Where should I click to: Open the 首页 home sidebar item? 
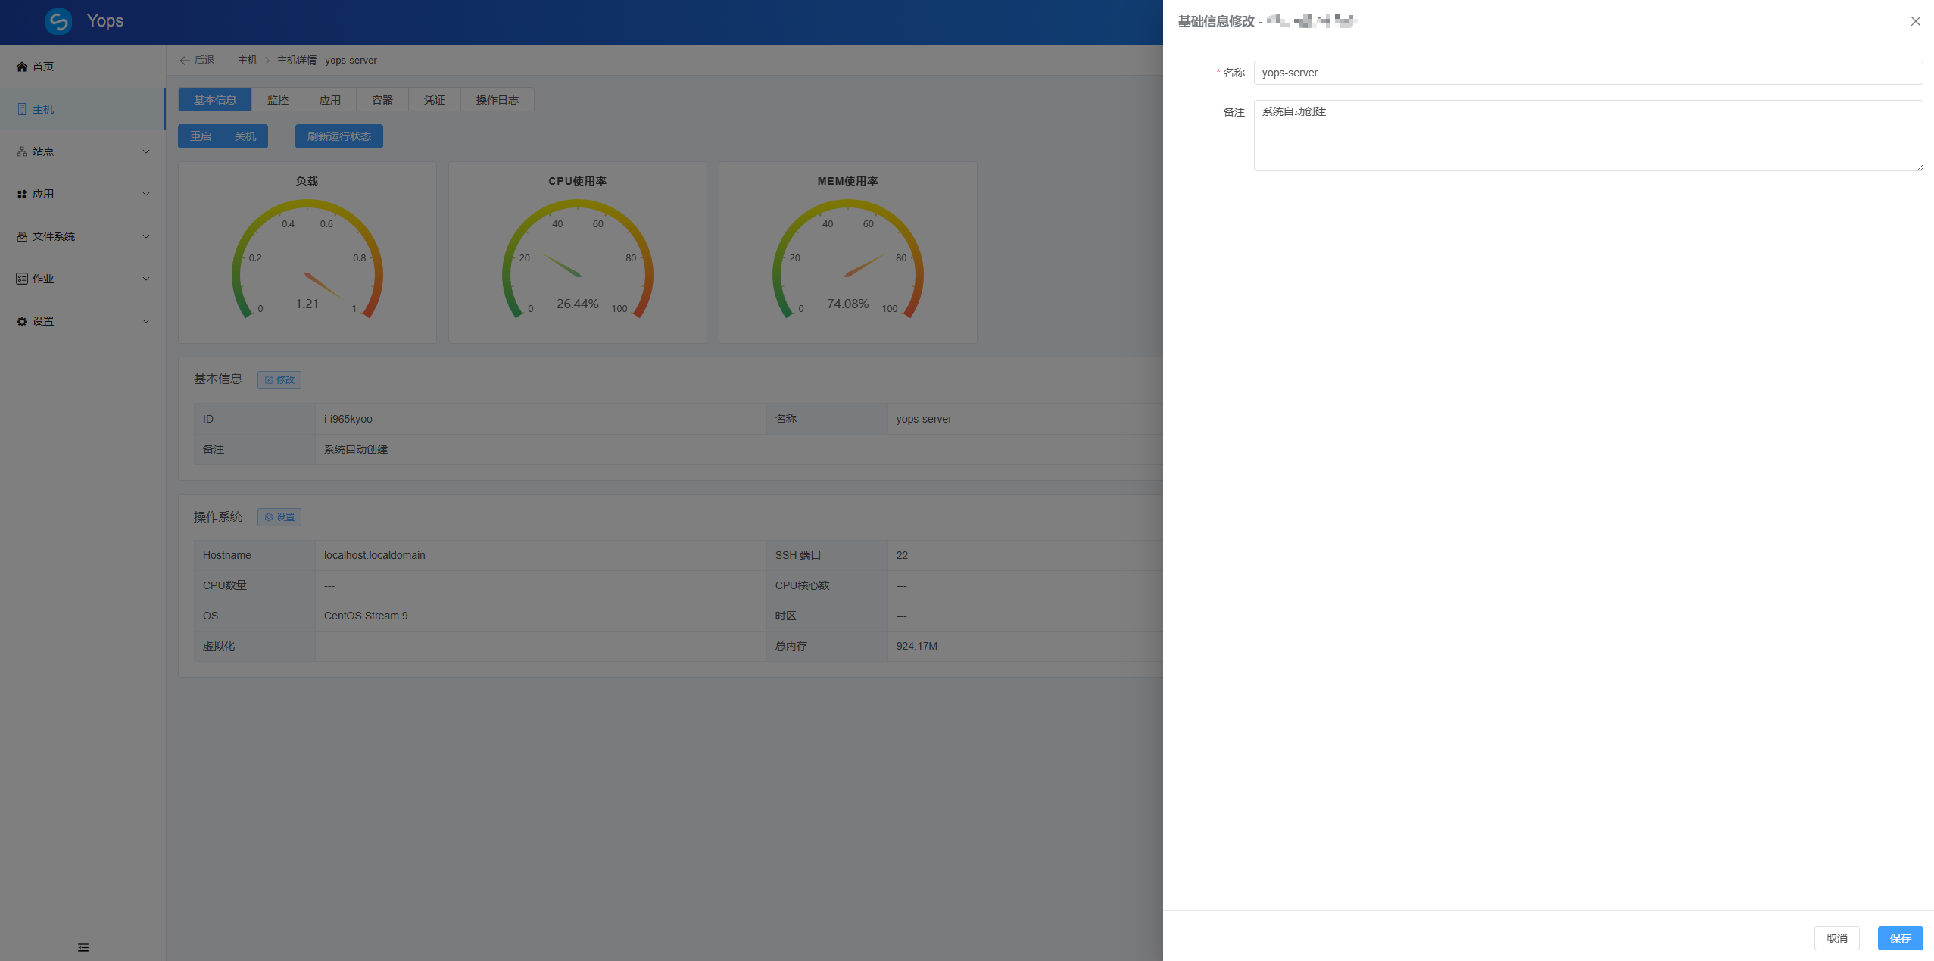click(x=83, y=67)
